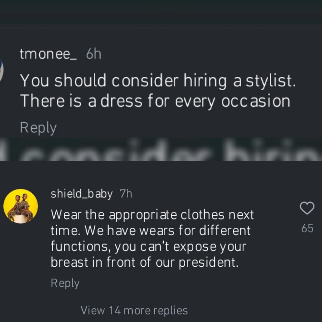
Task: Visit the shield_baby username profile
Action: tap(81, 194)
